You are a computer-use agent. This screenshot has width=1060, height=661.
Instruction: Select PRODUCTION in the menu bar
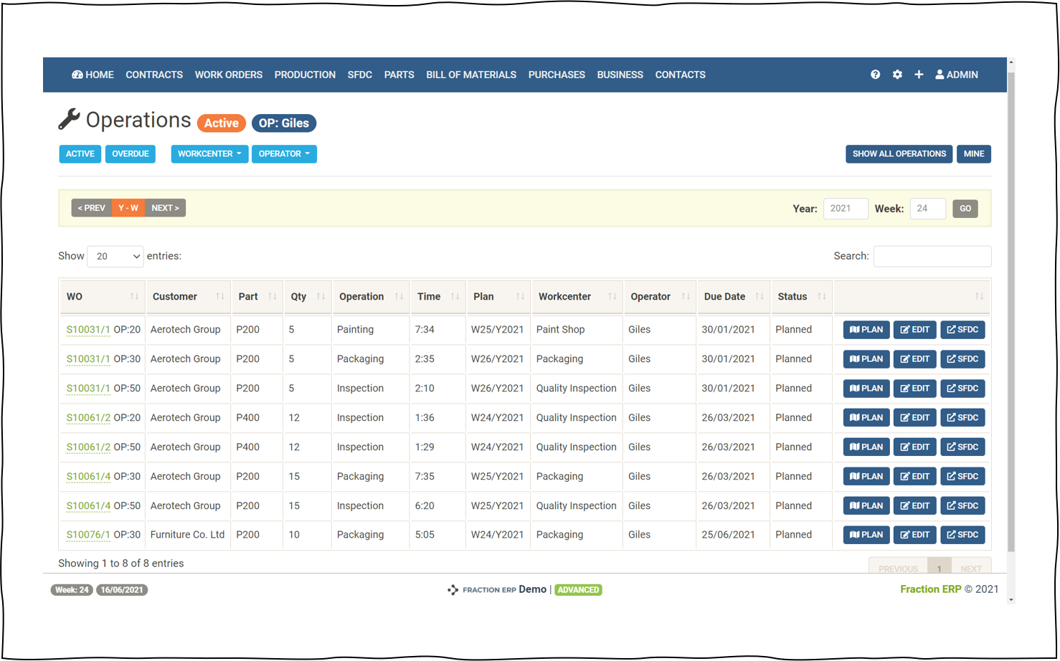[305, 75]
